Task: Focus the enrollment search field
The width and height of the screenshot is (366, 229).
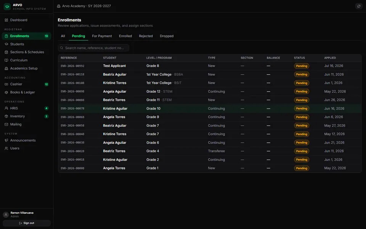Action: [93, 48]
